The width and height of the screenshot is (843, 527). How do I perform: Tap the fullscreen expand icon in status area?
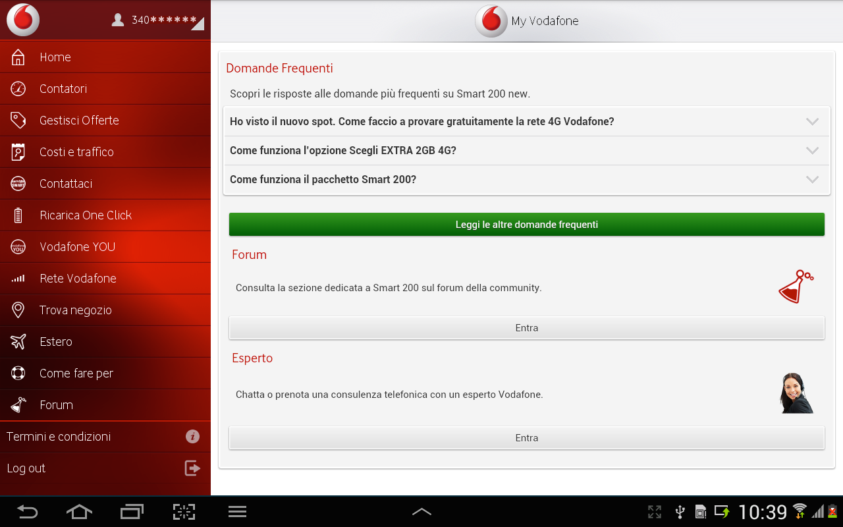654,512
